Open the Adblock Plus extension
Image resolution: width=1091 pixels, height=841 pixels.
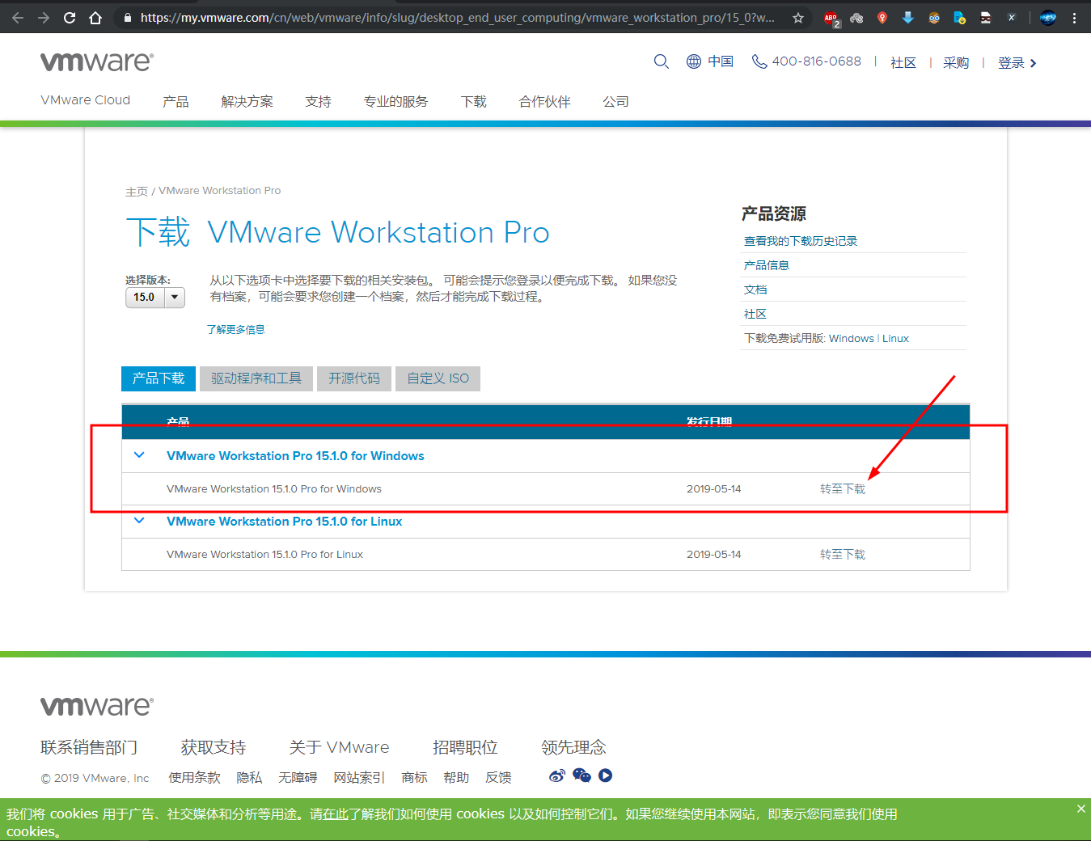coord(831,18)
